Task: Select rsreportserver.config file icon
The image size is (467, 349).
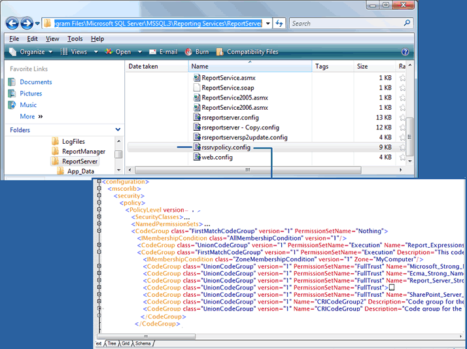Action: click(x=197, y=117)
